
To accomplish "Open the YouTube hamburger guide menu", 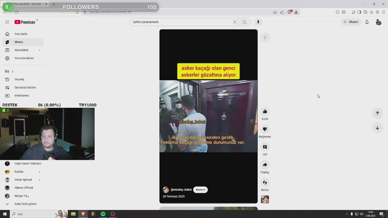I will click(x=7, y=22).
